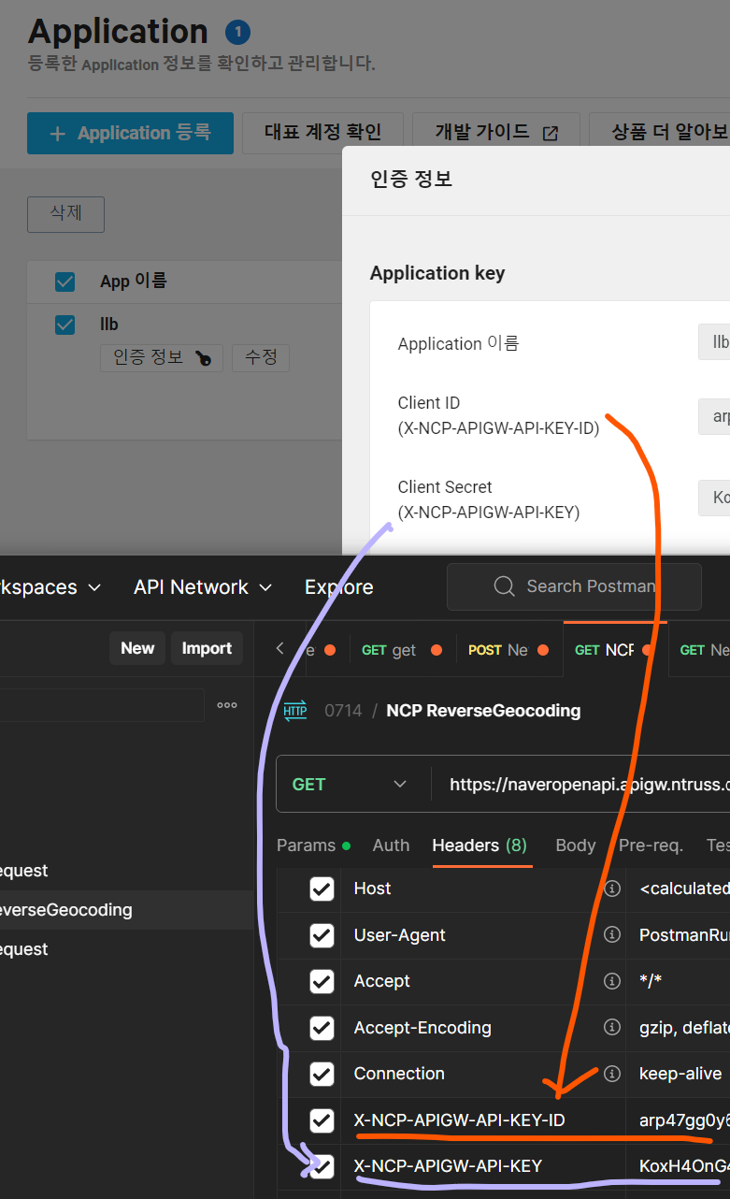This screenshot has width=730, height=1199.
Task: Click the New button in Postman sidebar
Action: click(137, 648)
